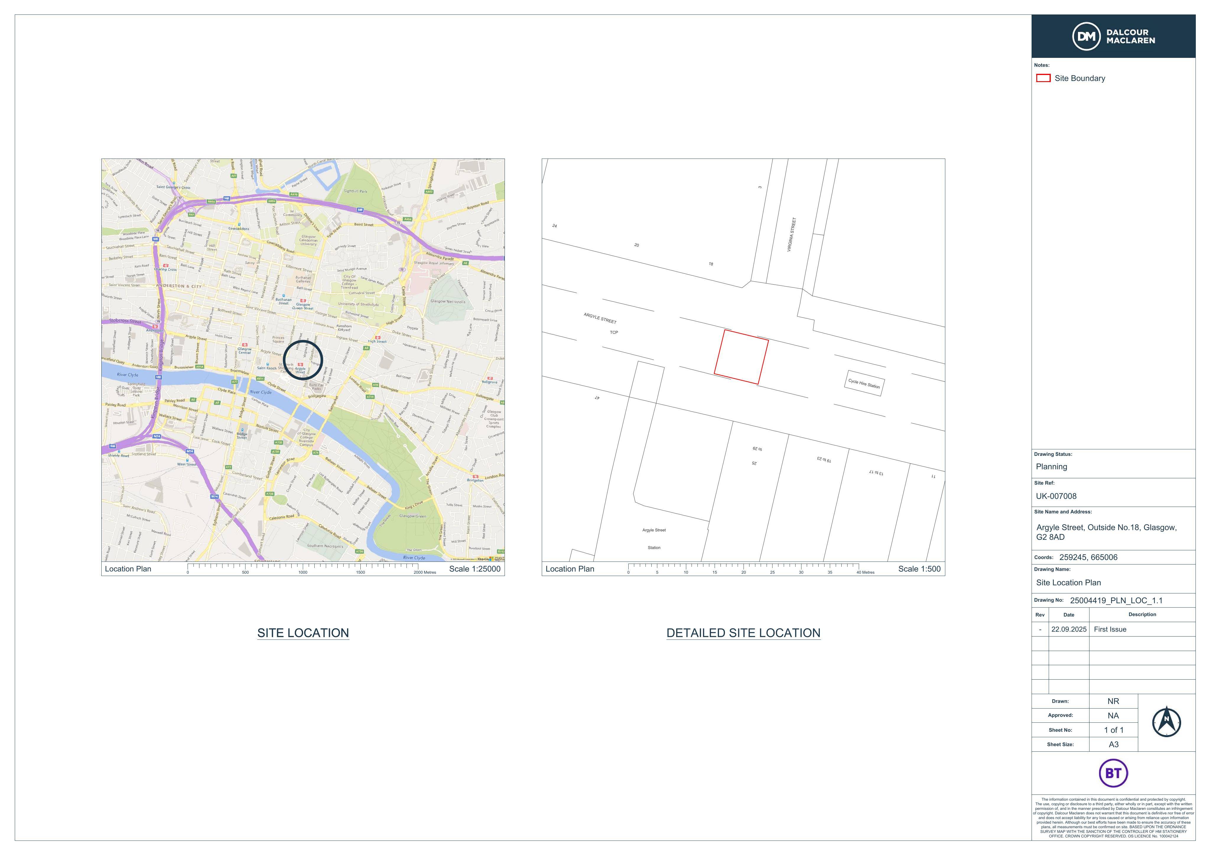
Task: Select the sheet number '1 of 1'
Action: click(x=1114, y=730)
